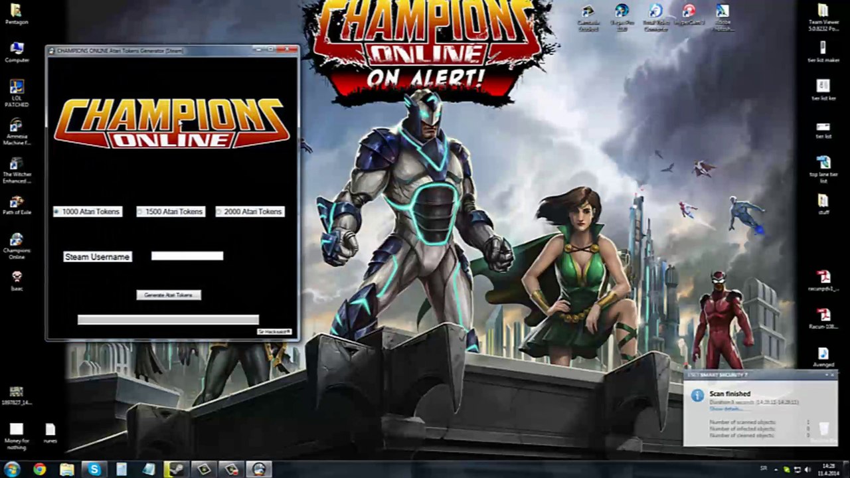Click the Champions Online logo in generator window
This screenshot has height=478, width=850.
click(173, 123)
